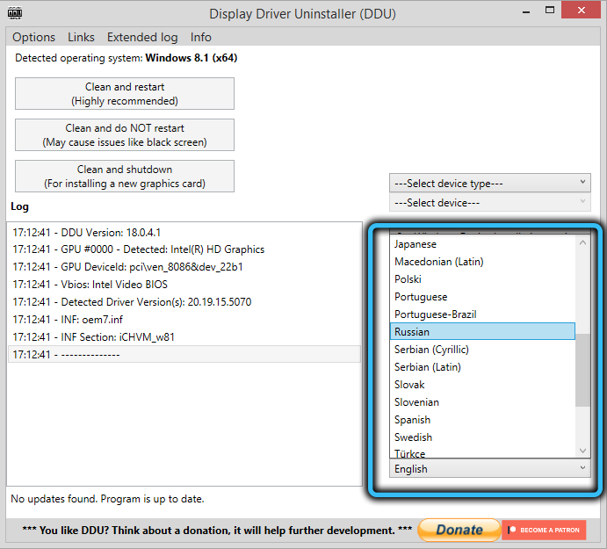The width and height of the screenshot is (607, 549).
Task: Choose Swedish from the language list
Action: pos(481,437)
